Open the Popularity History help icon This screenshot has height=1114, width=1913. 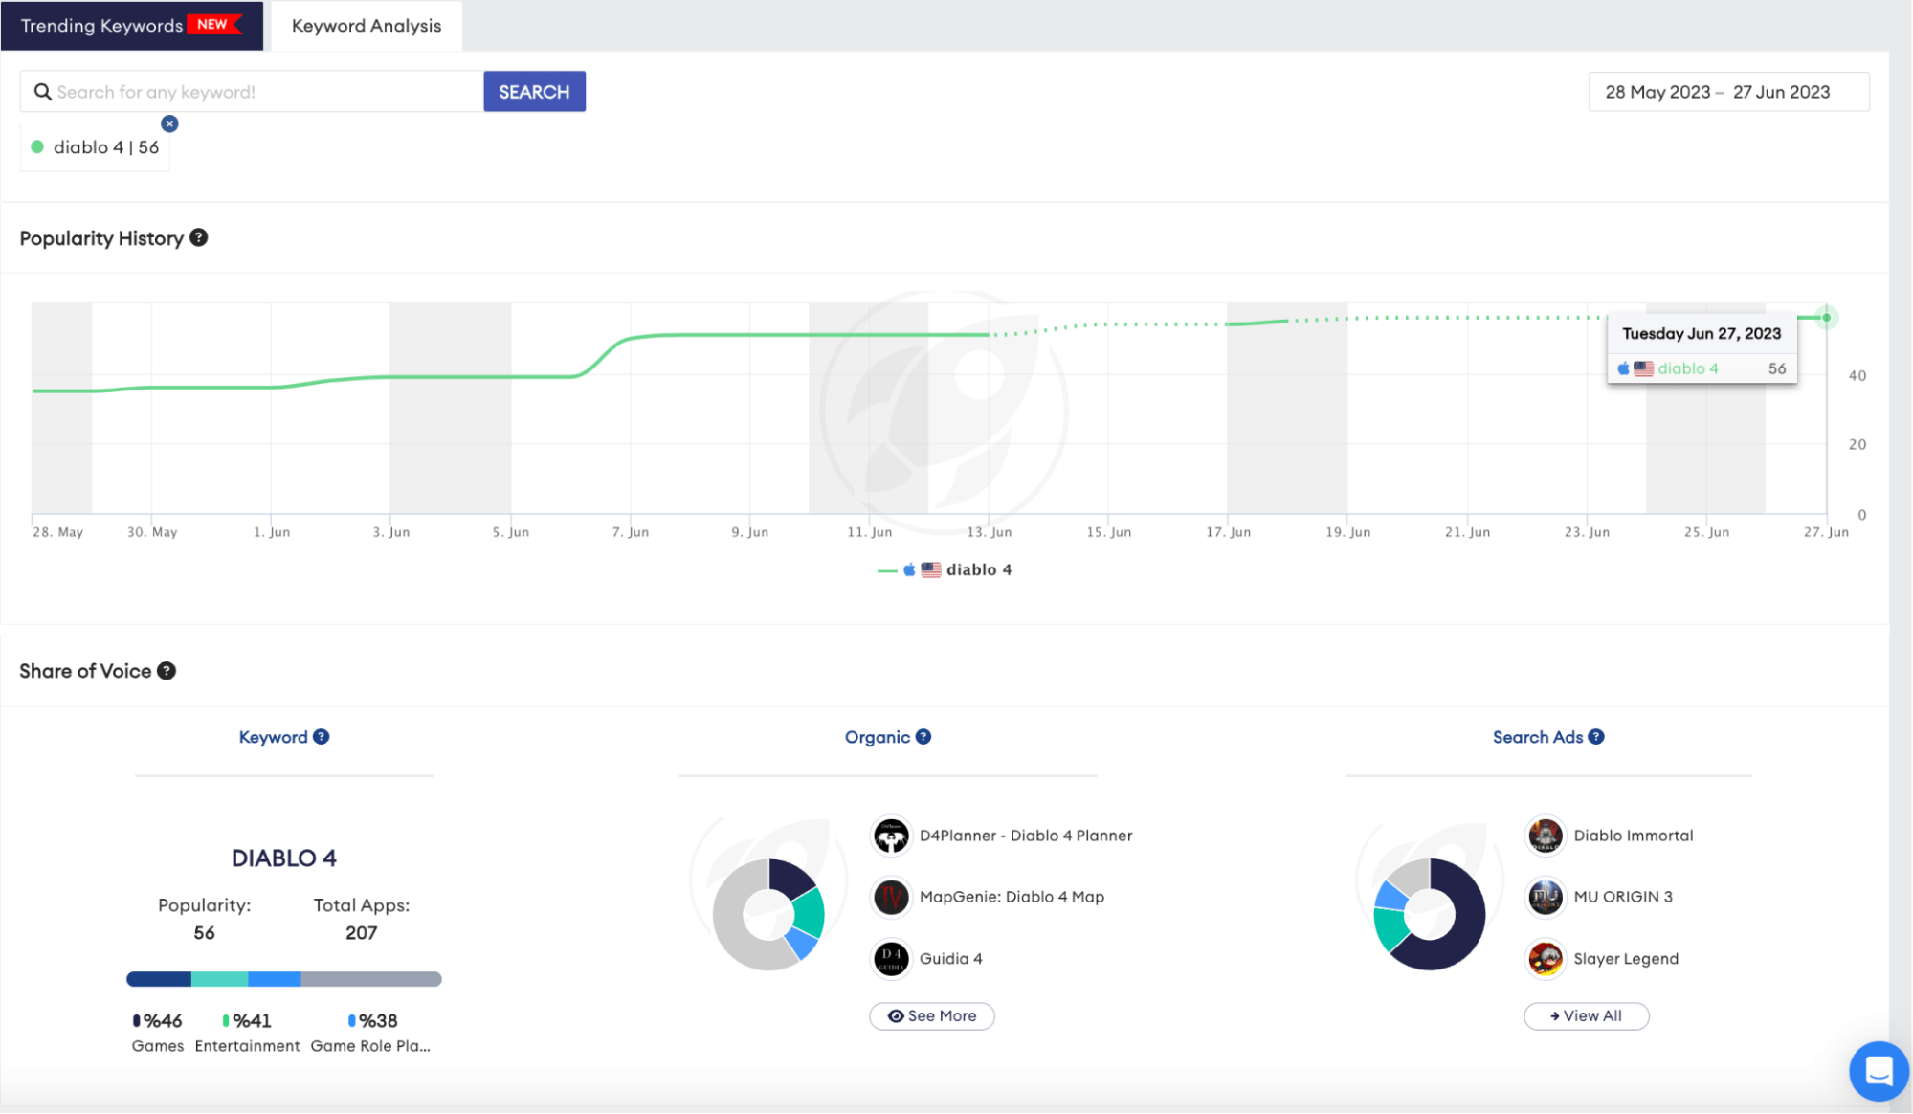pos(199,237)
